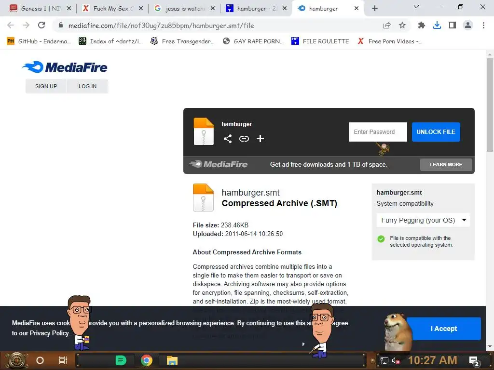Click the address bar URL

click(x=161, y=26)
